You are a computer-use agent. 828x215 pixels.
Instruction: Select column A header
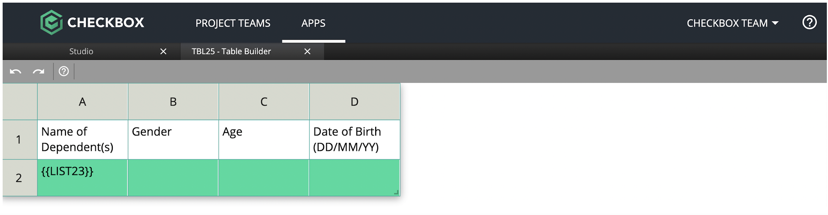82,101
